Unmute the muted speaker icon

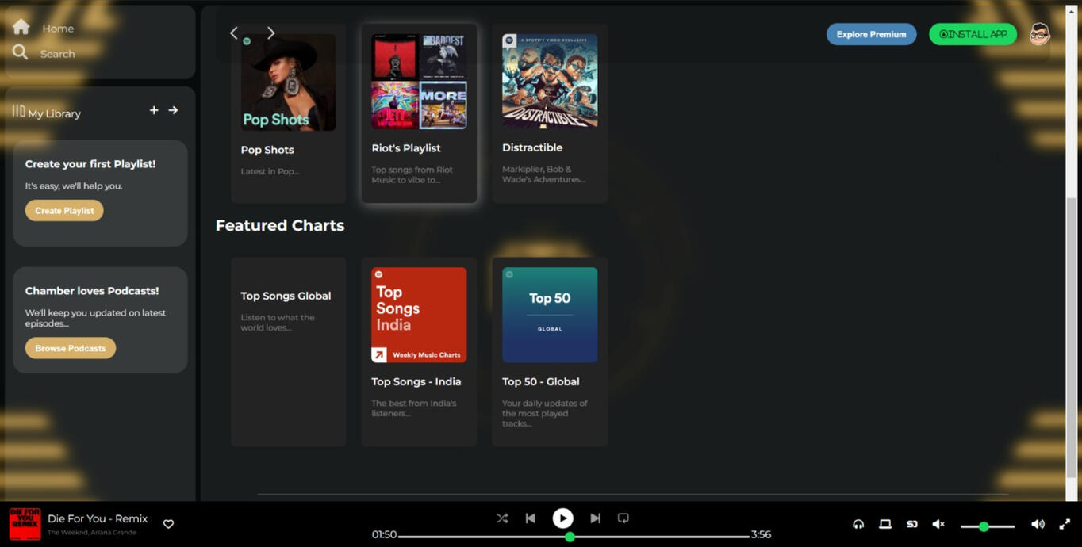938,524
